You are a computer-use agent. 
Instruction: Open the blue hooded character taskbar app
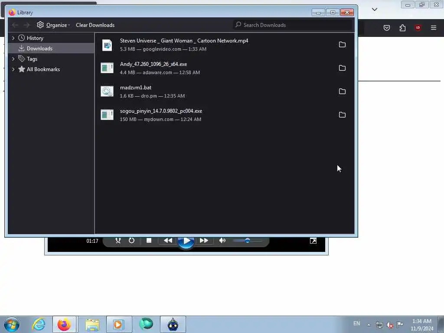coord(173,324)
